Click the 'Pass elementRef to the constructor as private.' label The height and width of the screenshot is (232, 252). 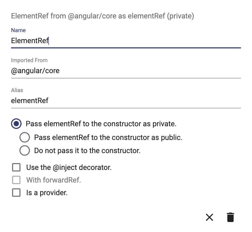[x=101, y=124]
